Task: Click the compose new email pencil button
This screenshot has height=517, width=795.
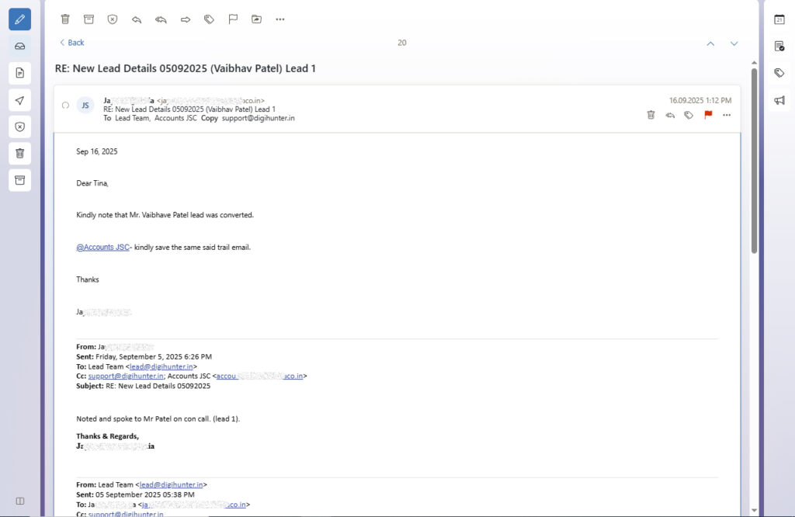Action: 20,19
